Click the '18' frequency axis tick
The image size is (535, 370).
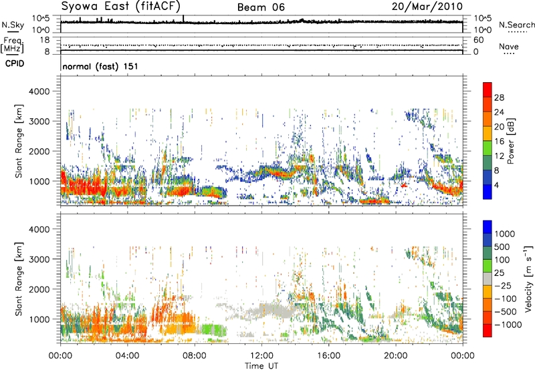45,40
